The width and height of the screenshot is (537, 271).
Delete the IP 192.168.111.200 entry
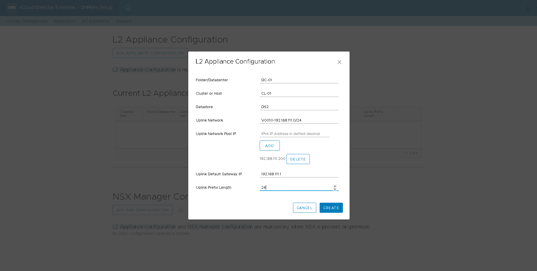[x=298, y=159]
